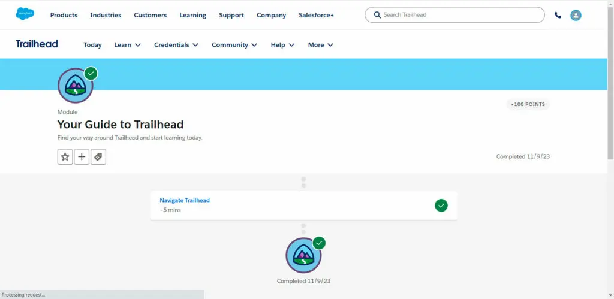Click the module description text
614x299 pixels.
click(x=130, y=138)
